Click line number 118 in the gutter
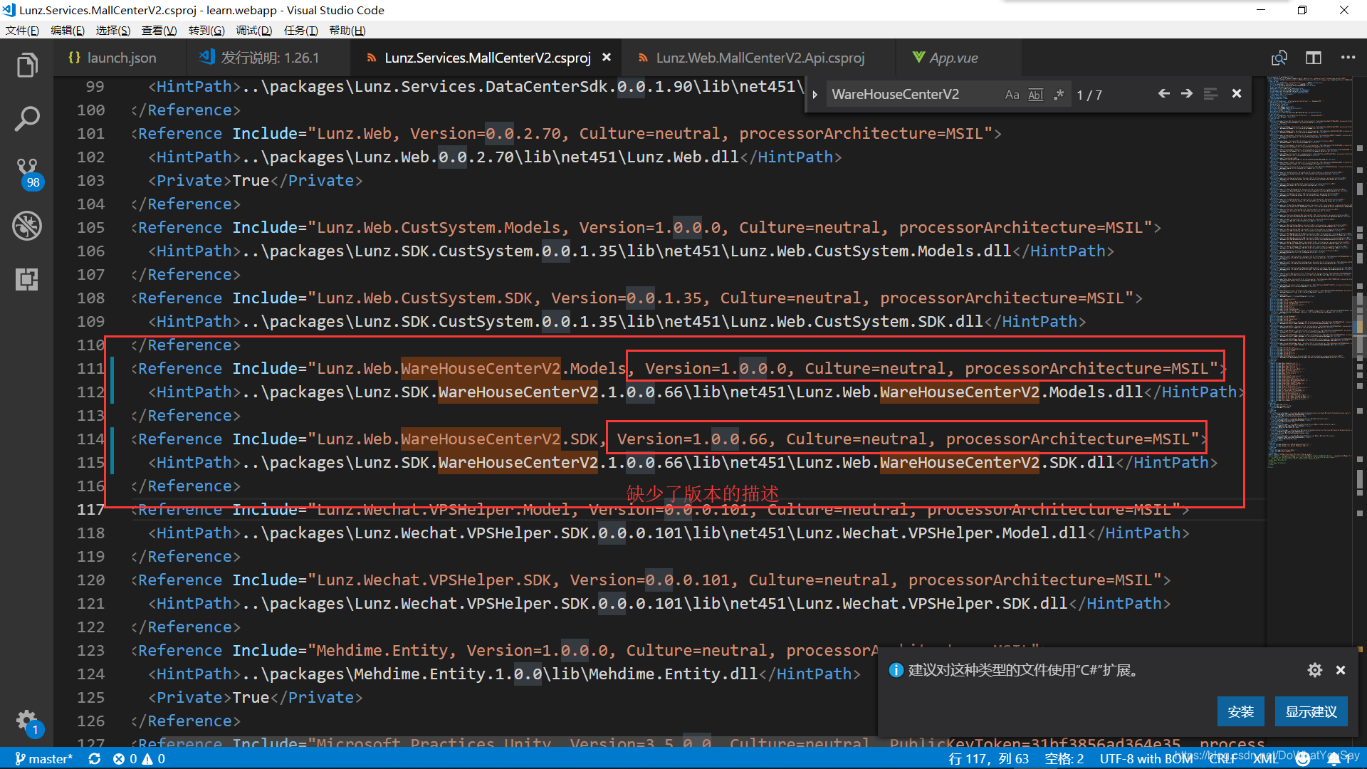 click(90, 533)
